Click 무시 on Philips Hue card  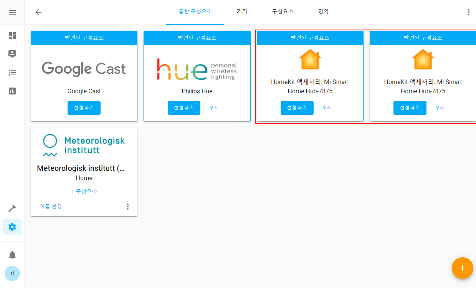[214, 108]
